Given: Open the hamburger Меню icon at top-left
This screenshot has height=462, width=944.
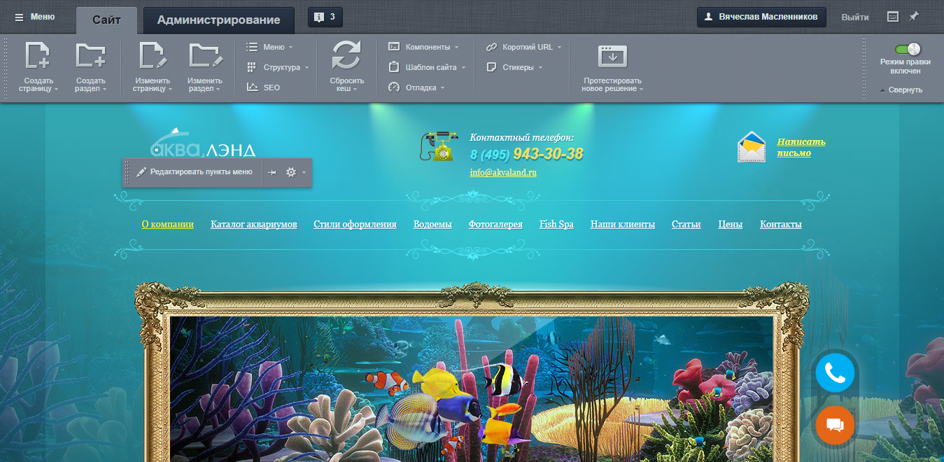Looking at the screenshot, I should 19,17.
